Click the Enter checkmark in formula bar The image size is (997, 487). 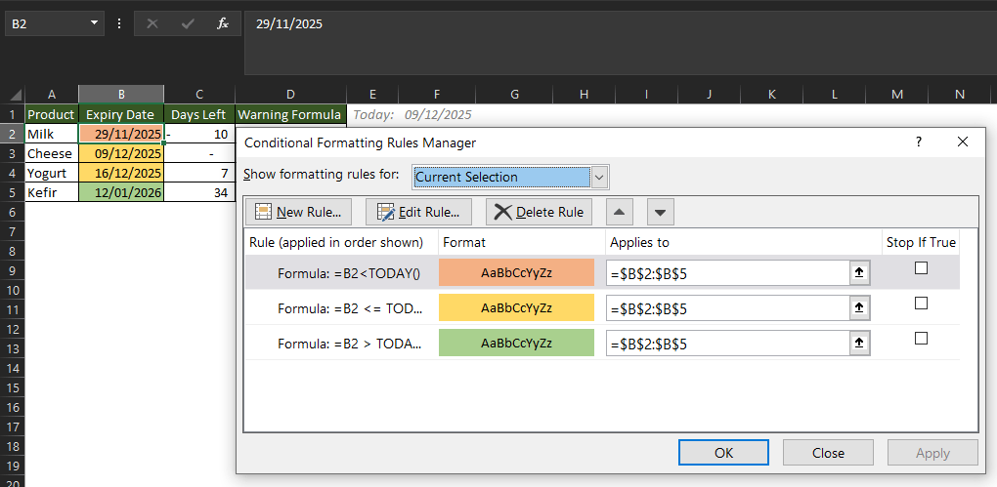tap(188, 23)
